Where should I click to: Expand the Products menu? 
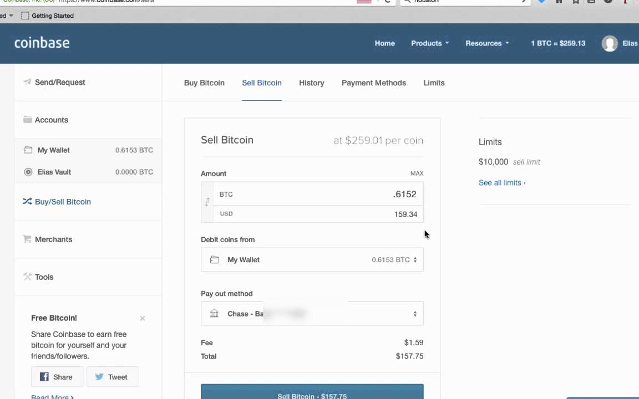coord(429,43)
